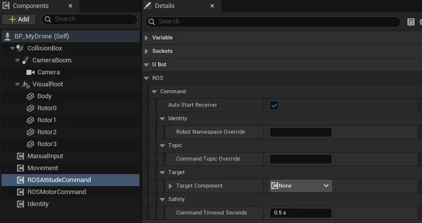Click the Rotor0 mesh icon
Image resolution: width=422 pixels, height=223 pixels.
[x=30, y=108]
